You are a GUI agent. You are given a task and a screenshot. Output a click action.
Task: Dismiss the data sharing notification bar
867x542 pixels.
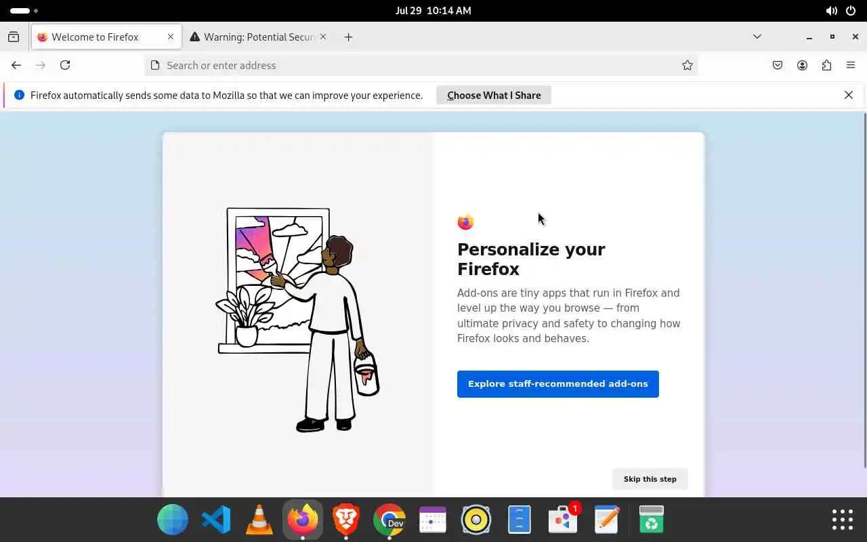(x=849, y=95)
